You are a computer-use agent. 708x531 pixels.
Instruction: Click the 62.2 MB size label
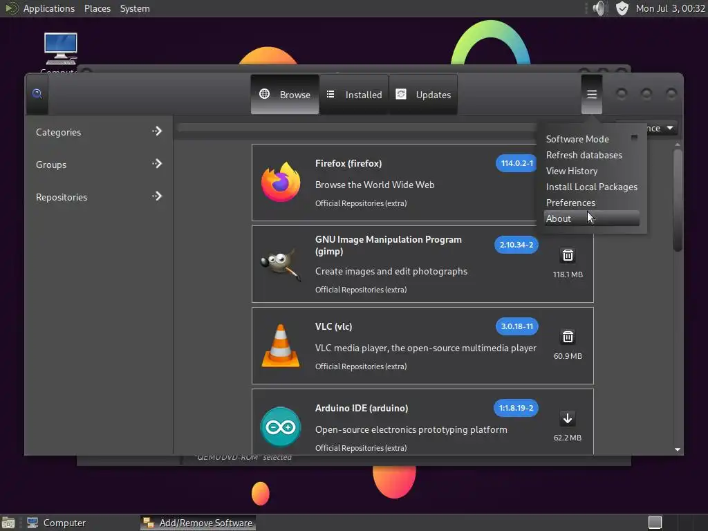pyautogui.click(x=568, y=438)
